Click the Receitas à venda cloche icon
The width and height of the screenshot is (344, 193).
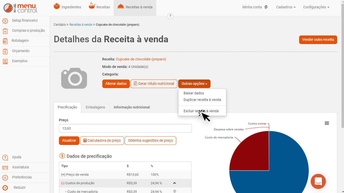pyautogui.click(x=121, y=6)
